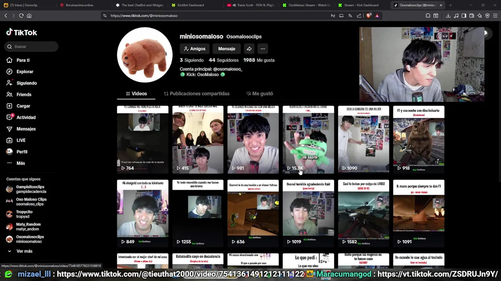Open the Leo AI sparkle icon
Viewport: 501px width, 281px height.
[x=479, y=16]
